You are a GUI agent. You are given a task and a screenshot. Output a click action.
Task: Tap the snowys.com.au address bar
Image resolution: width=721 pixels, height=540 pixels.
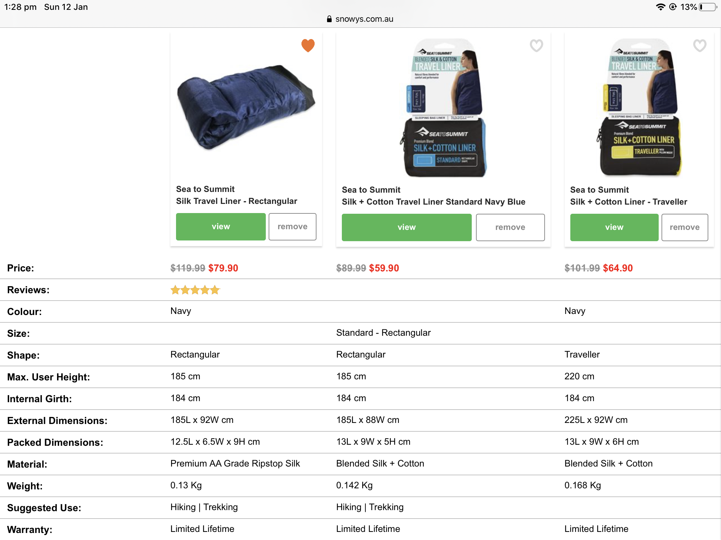point(360,19)
